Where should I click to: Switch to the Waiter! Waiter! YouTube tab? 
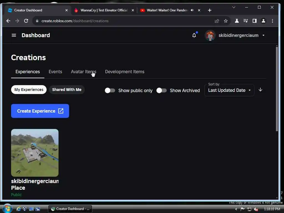167,10
